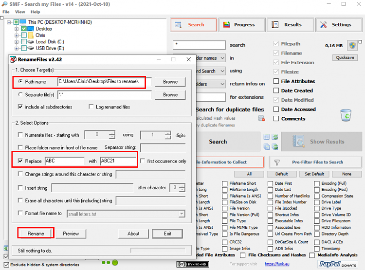Viewport: 365px width, 270px height.
Task: Open the Search type dropdown before 'using'
Action: 222,71
